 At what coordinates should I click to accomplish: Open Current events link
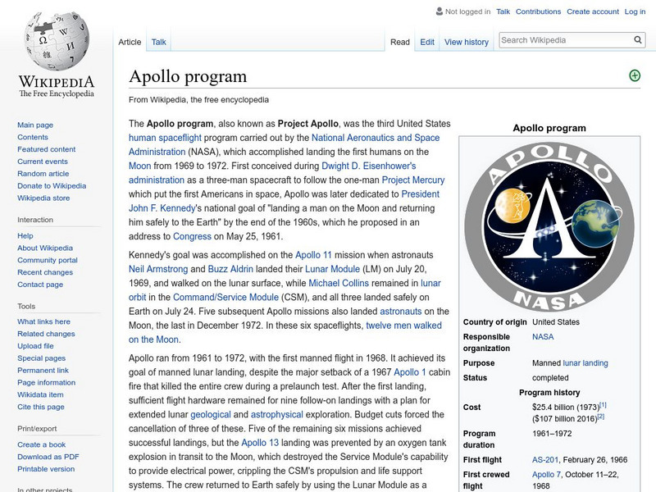pos(43,161)
